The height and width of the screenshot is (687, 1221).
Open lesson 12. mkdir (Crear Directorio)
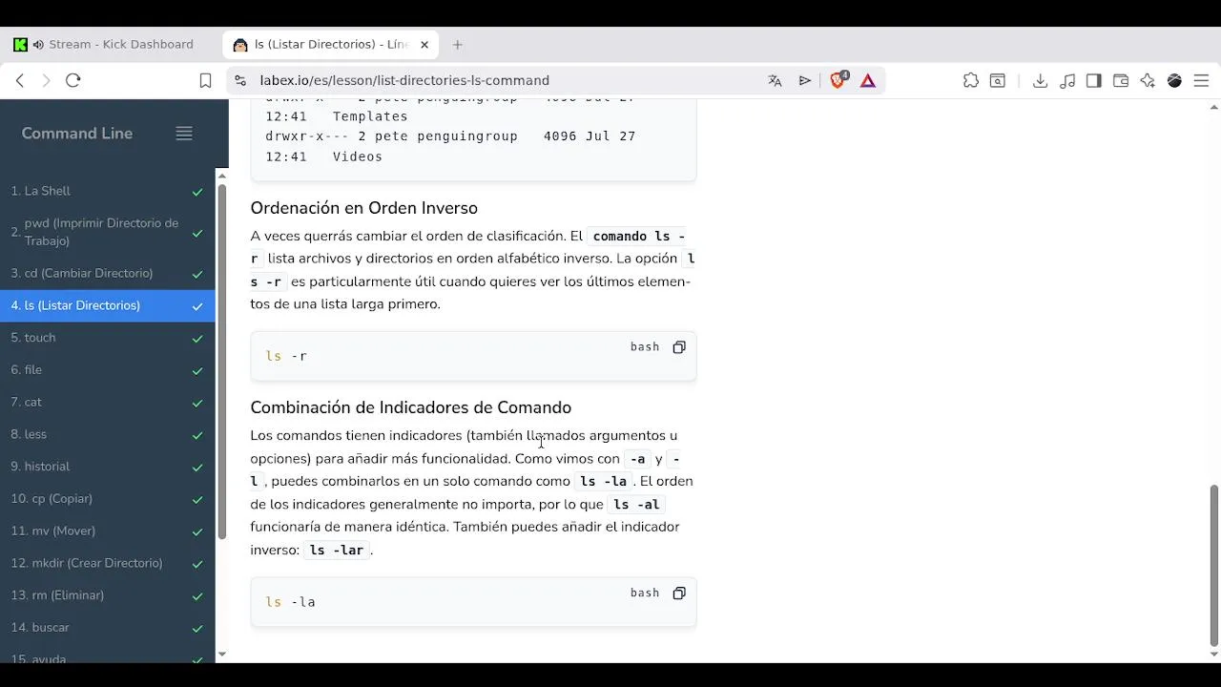pos(107,563)
